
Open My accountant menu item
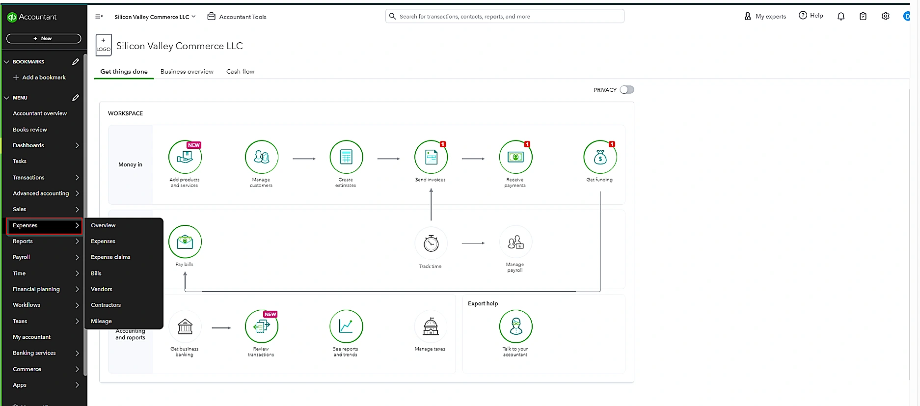(x=32, y=337)
